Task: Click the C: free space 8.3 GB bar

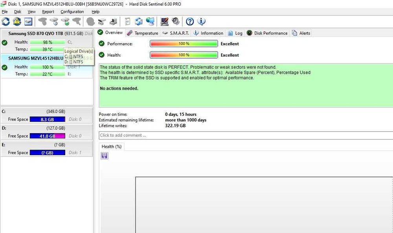Action: (x=48, y=119)
